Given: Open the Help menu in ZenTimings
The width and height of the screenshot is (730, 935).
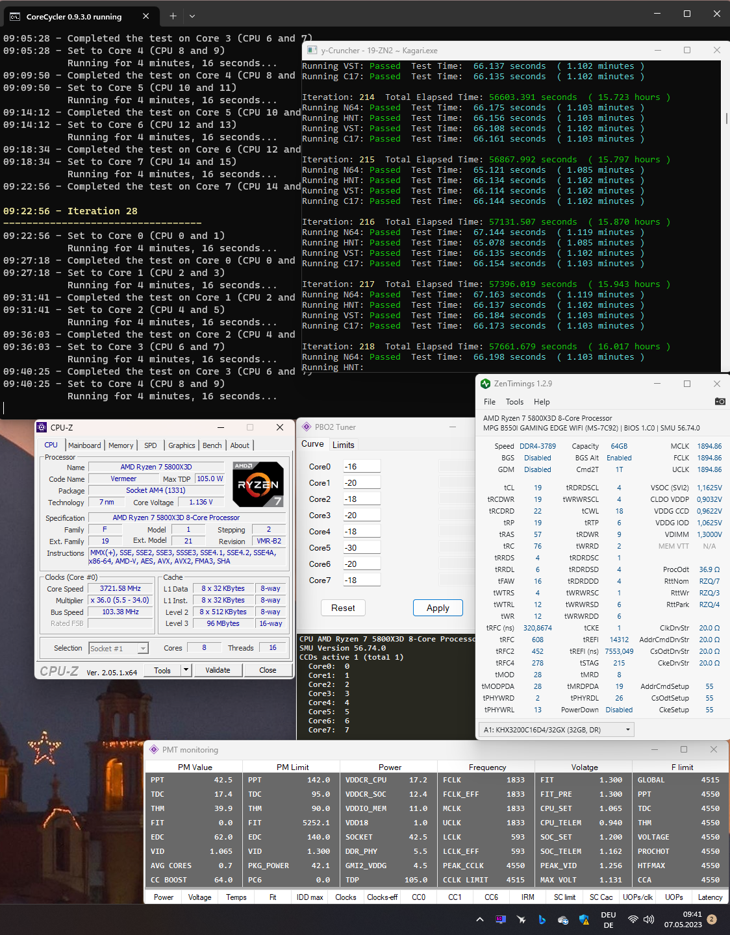Looking at the screenshot, I should (x=542, y=402).
